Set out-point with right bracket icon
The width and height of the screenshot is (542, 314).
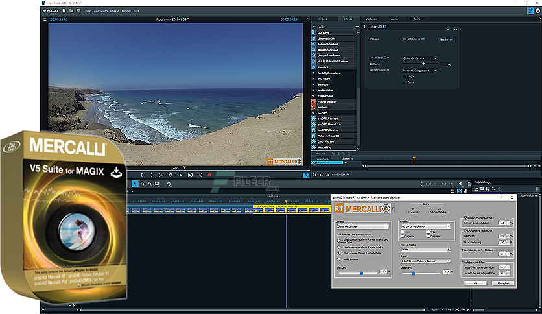tap(151, 175)
